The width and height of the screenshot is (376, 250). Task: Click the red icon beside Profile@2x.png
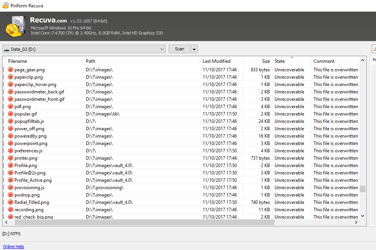[x=10, y=173]
